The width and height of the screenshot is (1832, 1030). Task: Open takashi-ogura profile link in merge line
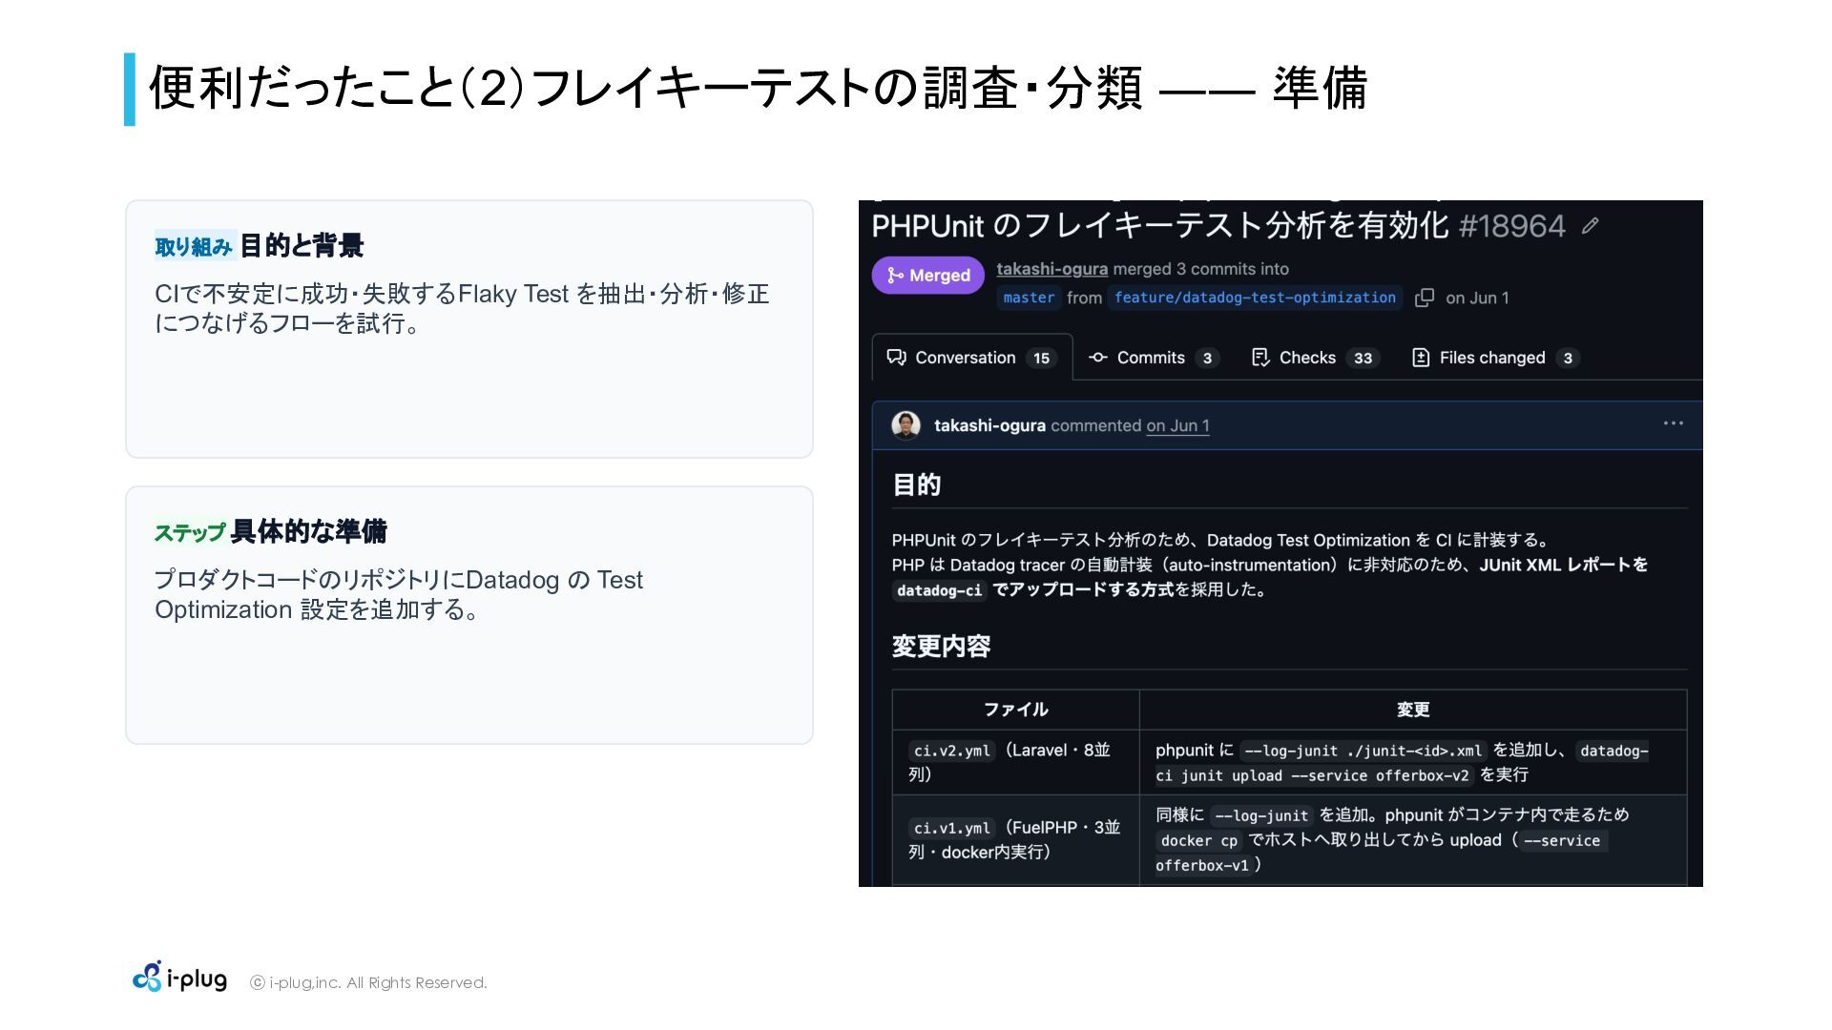pos(1051,269)
